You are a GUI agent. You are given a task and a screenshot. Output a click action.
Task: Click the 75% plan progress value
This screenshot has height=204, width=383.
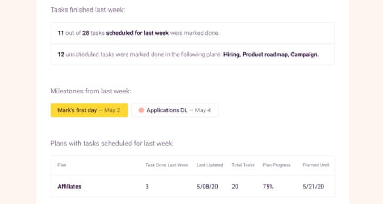(x=268, y=187)
